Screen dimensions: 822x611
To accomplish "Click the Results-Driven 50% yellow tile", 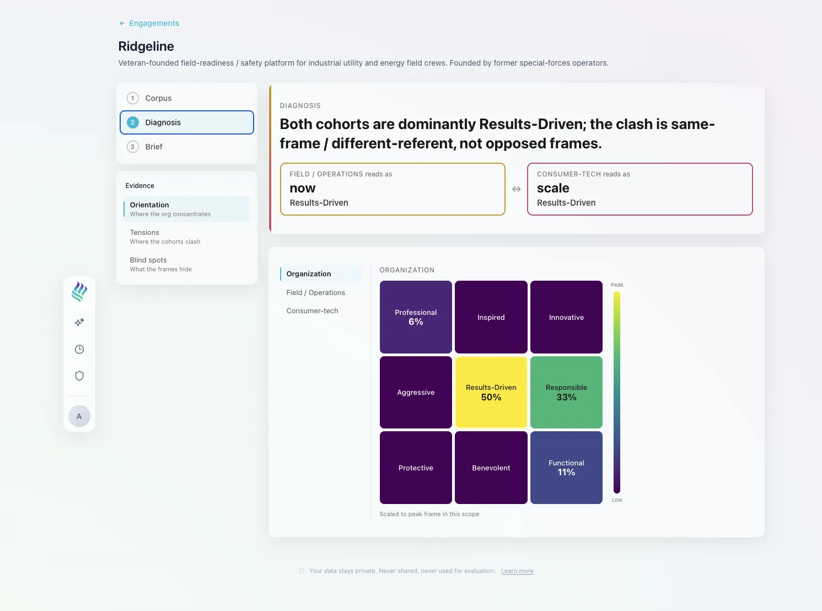I will tap(491, 392).
